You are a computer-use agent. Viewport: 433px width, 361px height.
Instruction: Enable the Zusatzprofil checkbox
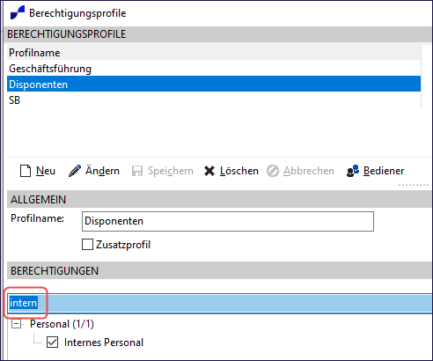pos(87,245)
